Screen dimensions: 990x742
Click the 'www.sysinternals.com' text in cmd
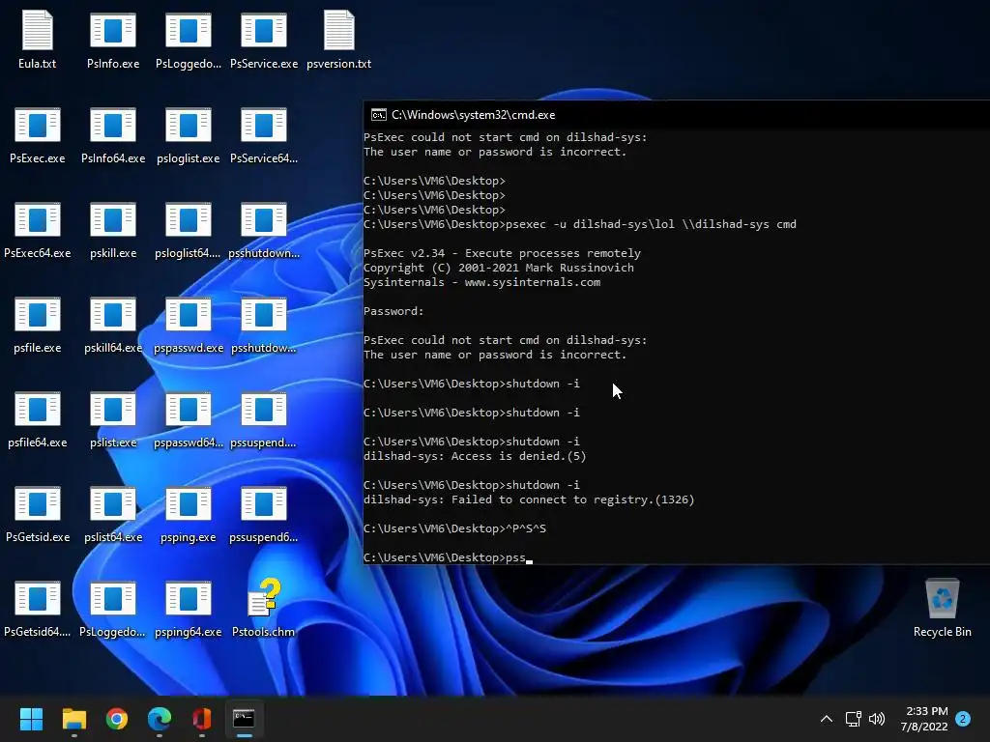[533, 282]
